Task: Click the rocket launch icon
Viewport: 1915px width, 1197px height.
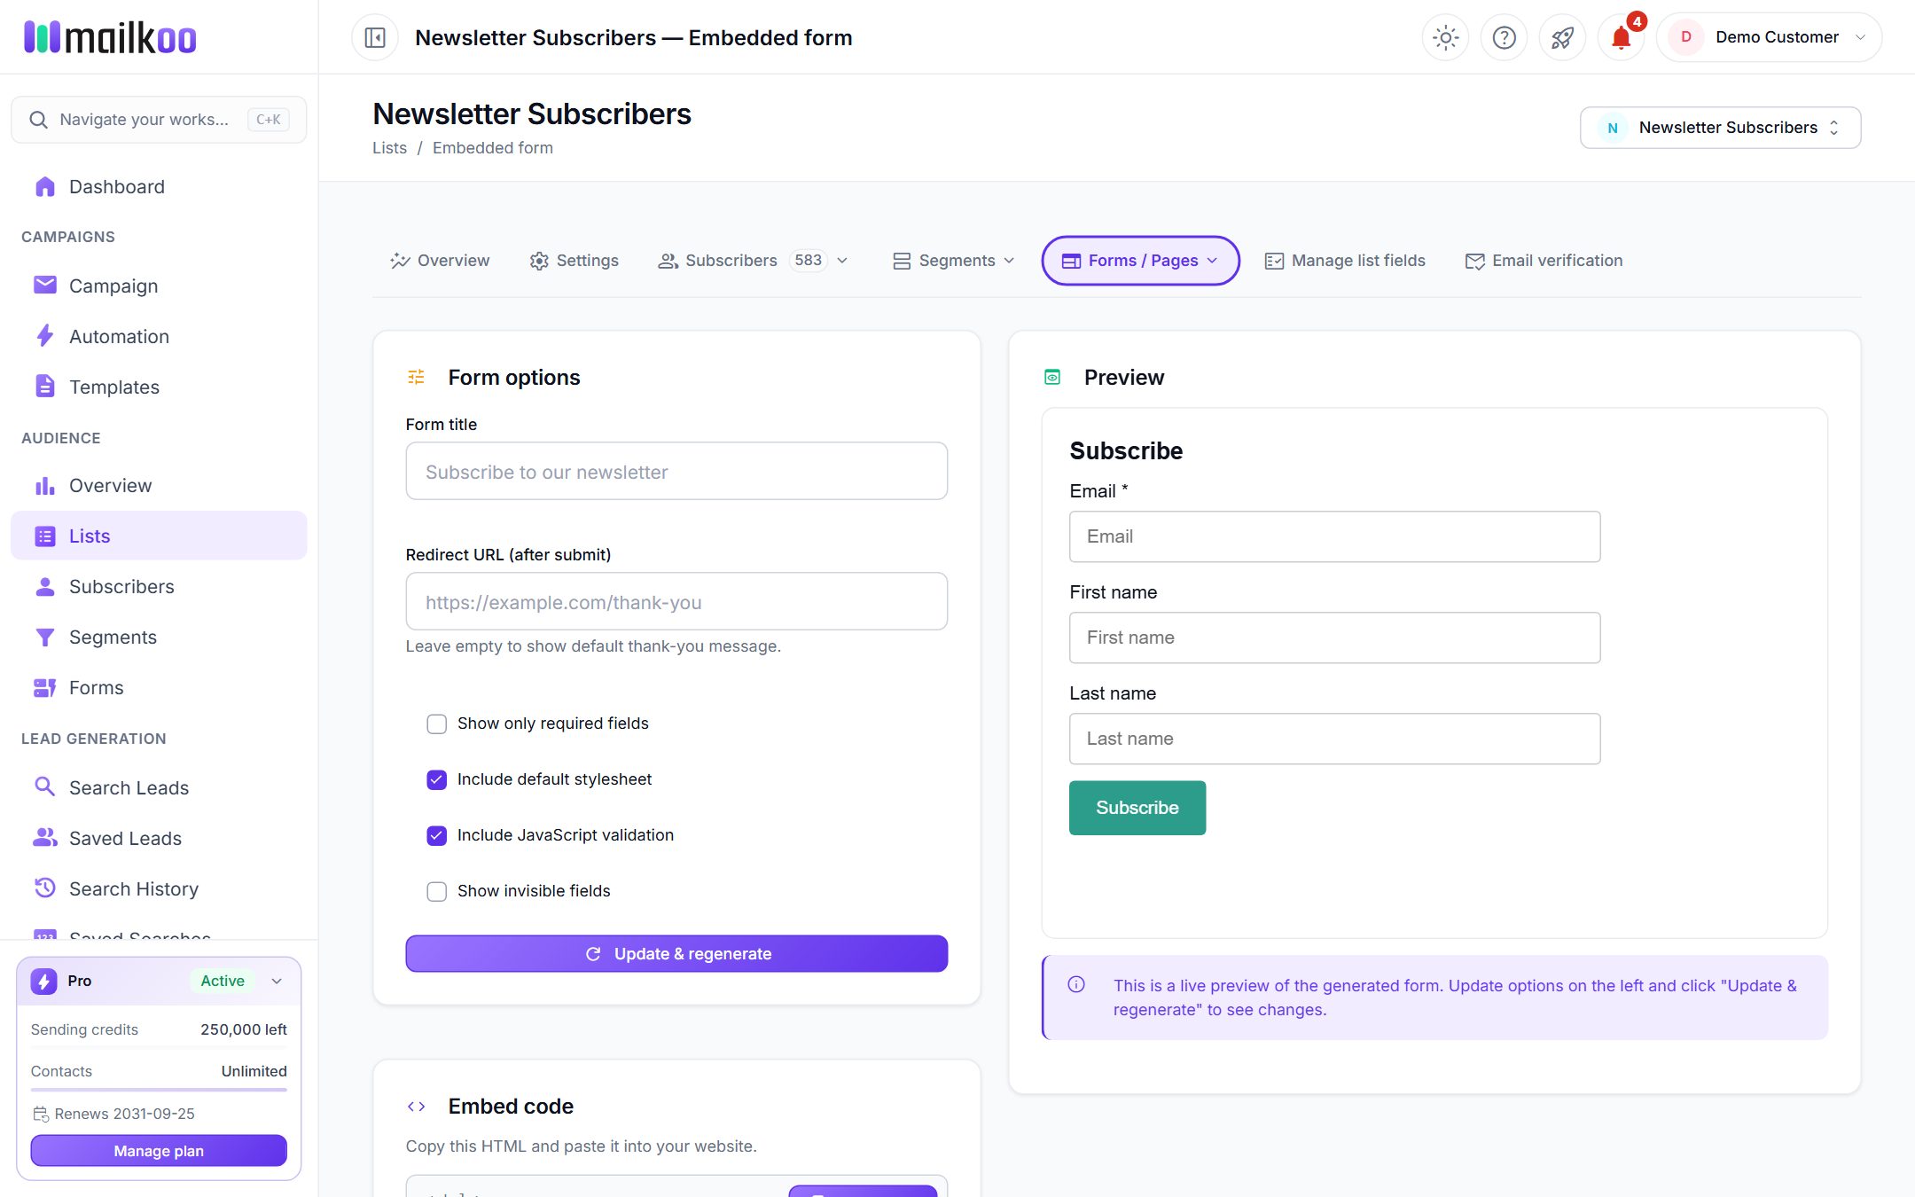Action: tap(1562, 37)
